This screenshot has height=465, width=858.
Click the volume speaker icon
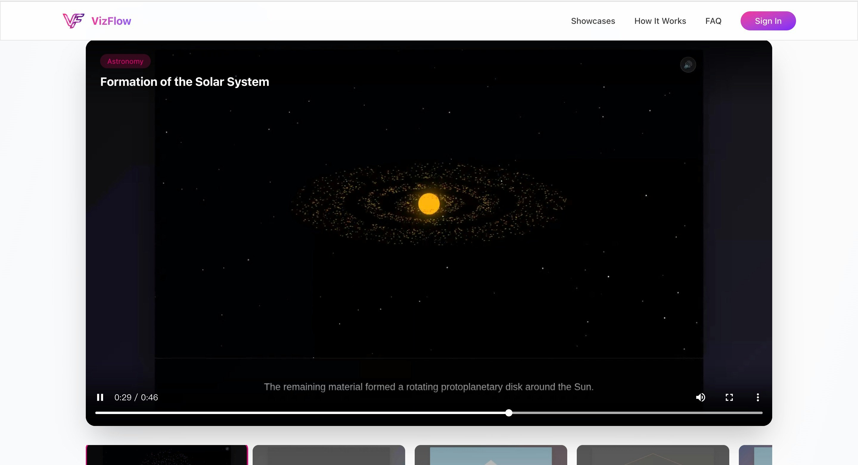click(x=700, y=397)
